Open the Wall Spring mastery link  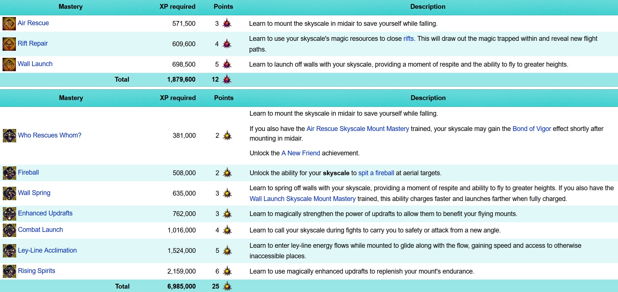pos(34,193)
